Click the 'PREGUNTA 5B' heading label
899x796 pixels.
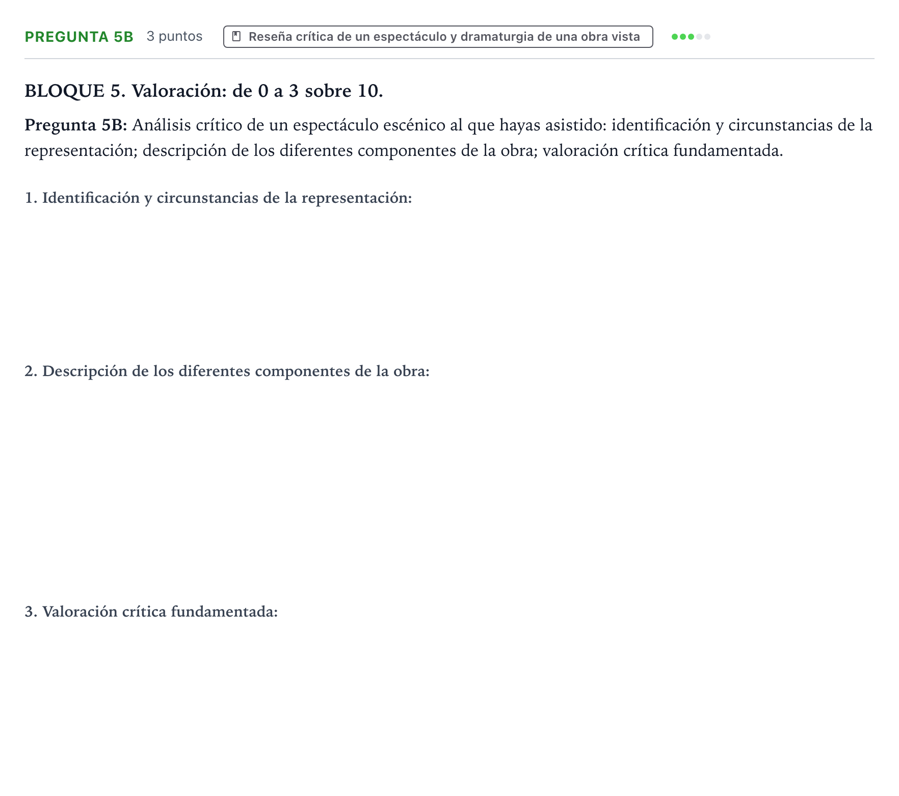click(79, 37)
